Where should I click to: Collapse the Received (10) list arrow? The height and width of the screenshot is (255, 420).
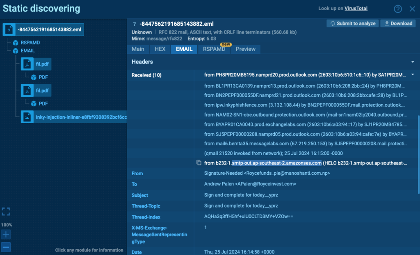[x=412, y=75]
